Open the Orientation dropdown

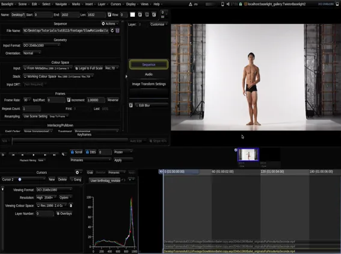32,53
